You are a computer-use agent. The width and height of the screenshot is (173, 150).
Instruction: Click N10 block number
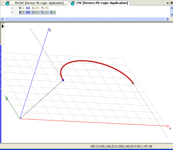[x=22, y=8]
